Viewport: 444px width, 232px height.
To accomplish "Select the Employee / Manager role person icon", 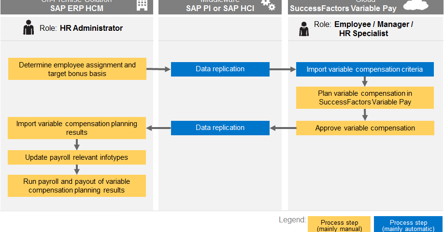I will point(304,29).
